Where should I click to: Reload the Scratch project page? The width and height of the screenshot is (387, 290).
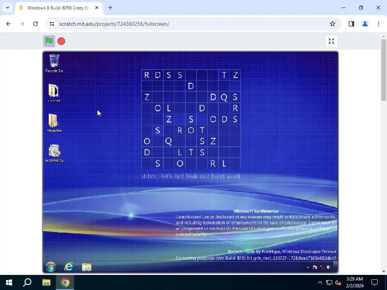[x=36, y=24]
